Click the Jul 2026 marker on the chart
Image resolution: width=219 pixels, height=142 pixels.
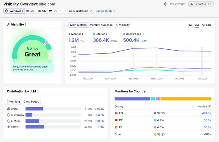(x=202, y=61)
